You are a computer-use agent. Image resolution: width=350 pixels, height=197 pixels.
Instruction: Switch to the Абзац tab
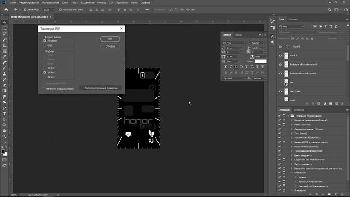pos(238,34)
